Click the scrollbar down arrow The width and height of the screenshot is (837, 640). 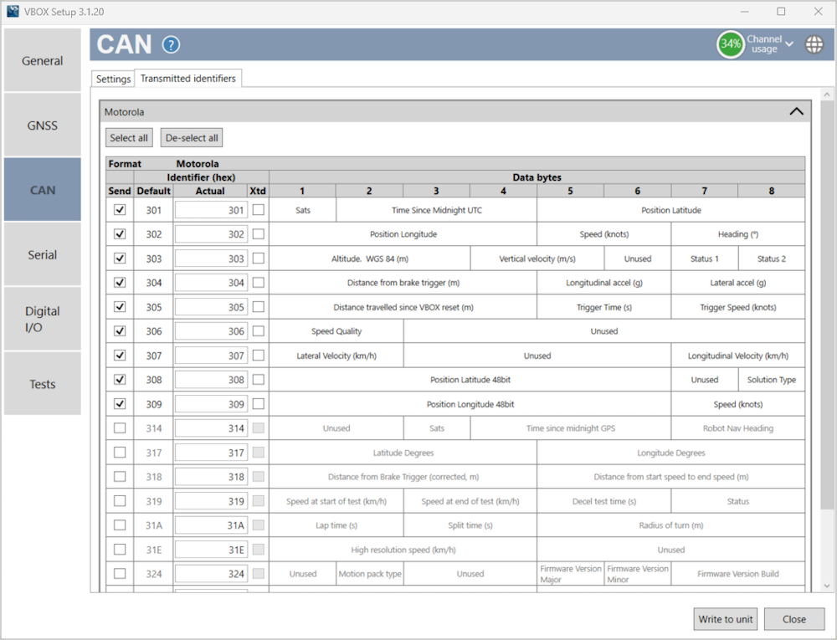click(x=827, y=586)
